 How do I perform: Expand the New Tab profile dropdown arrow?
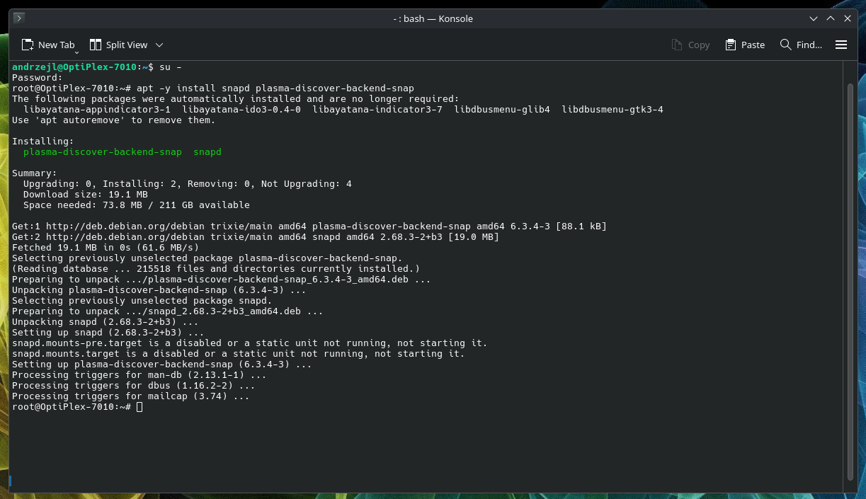tap(76, 51)
